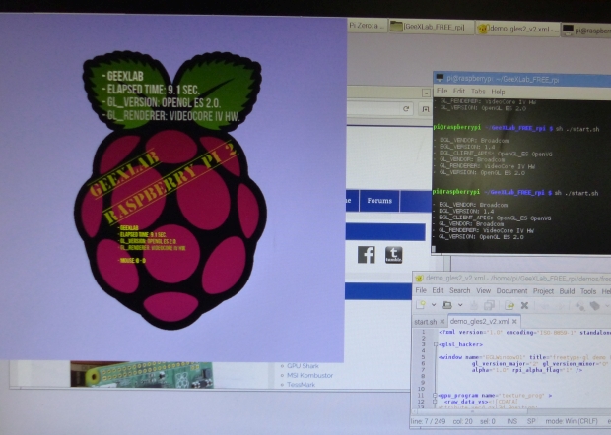Collapse the raw_data_vs fold marker on line 12
Viewport: 611px width, 435px height.
click(x=435, y=402)
